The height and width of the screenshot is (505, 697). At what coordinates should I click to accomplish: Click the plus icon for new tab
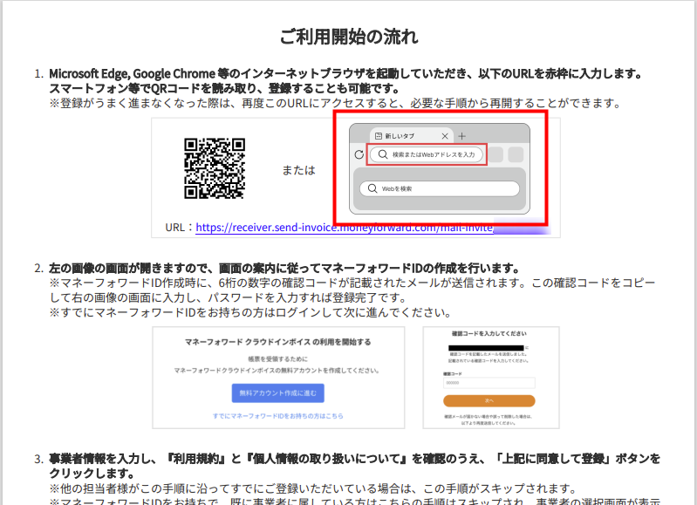point(462,136)
